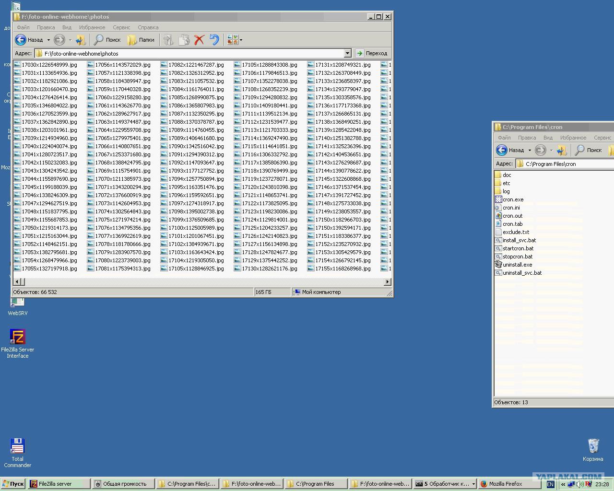Viewport: 614px width, 491px height.
Task: Switch to FileZilla server taskbar button
Action: pyautogui.click(x=59, y=484)
